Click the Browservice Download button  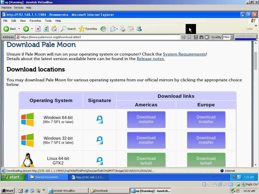[x=246, y=36]
